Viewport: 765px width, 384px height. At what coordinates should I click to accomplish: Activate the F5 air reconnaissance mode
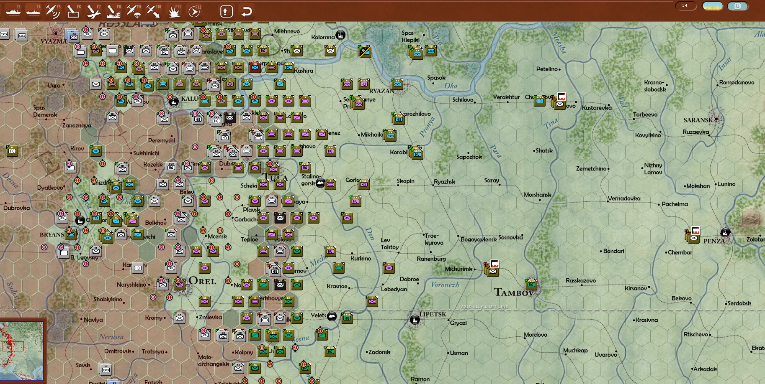(x=53, y=11)
